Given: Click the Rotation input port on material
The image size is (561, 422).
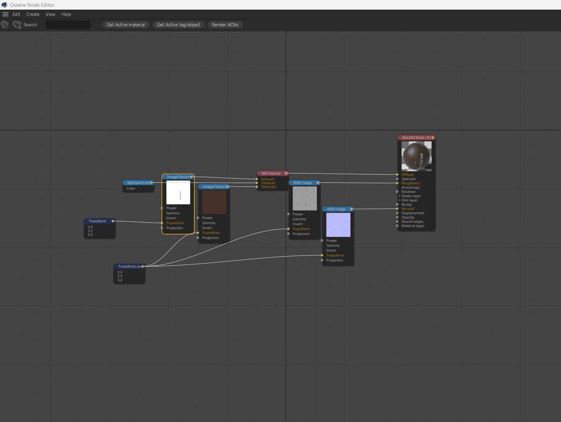Looking at the screenshot, I should tap(397, 192).
